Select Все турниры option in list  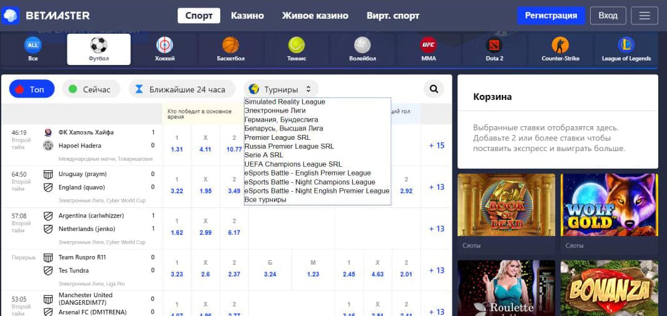[x=265, y=200]
